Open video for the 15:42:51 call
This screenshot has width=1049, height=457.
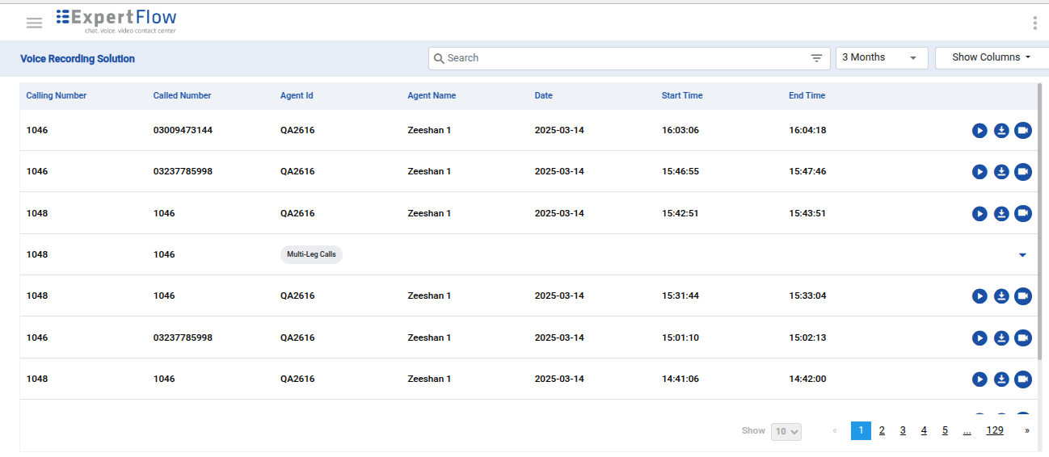tap(1023, 213)
